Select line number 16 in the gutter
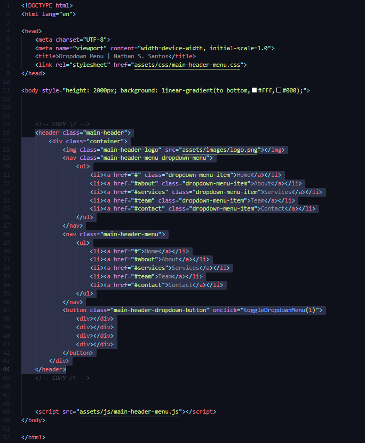The height and width of the screenshot is (443, 365). click(7, 133)
